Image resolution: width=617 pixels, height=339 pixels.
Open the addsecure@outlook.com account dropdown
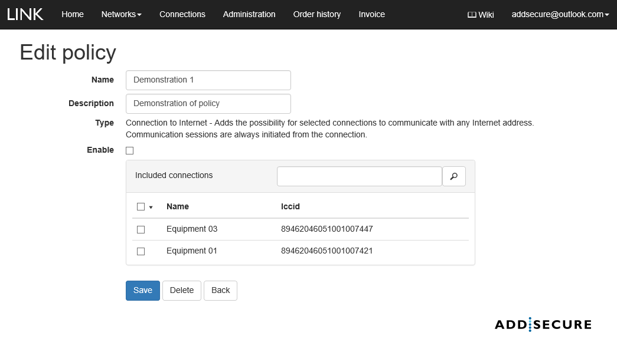pos(560,15)
